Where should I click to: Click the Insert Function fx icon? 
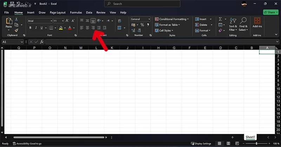click(42, 42)
